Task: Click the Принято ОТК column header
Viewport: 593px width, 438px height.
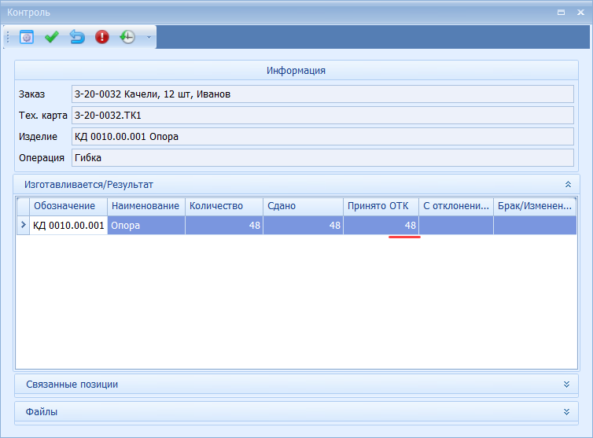Action: pyautogui.click(x=380, y=206)
